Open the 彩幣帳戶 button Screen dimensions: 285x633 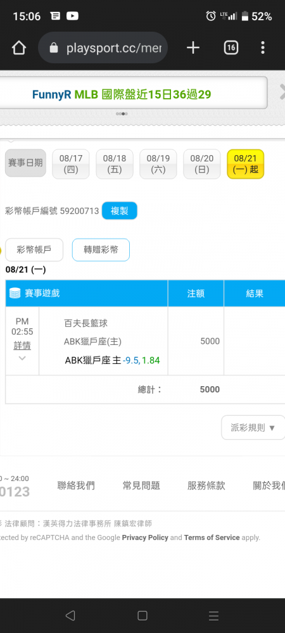pyautogui.click(x=34, y=250)
